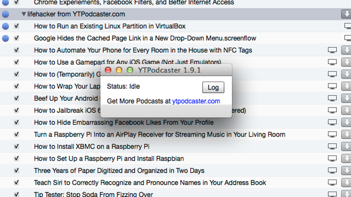Uncheck the Automate Your Phone NFC Tags episode
This screenshot has height=197, width=351.
[16, 50]
